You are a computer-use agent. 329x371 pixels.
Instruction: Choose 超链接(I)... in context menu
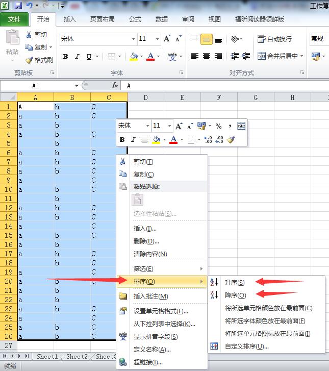162,362
